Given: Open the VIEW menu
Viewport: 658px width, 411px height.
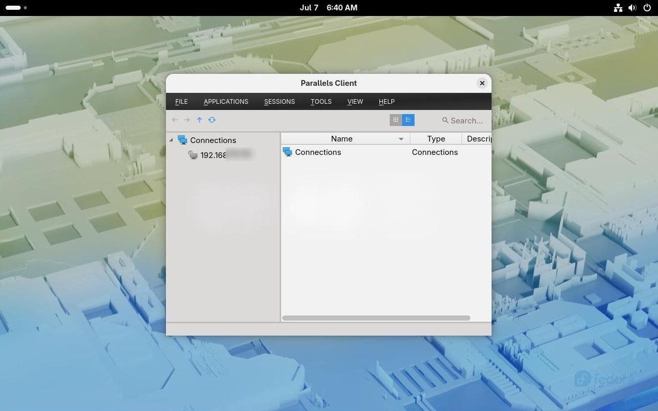Looking at the screenshot, I should [355, 102].
